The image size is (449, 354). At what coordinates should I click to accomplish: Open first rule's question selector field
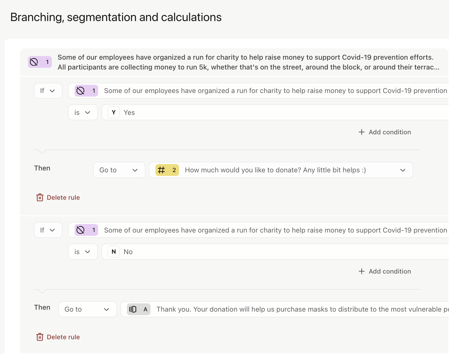click(x=258, y=91)
